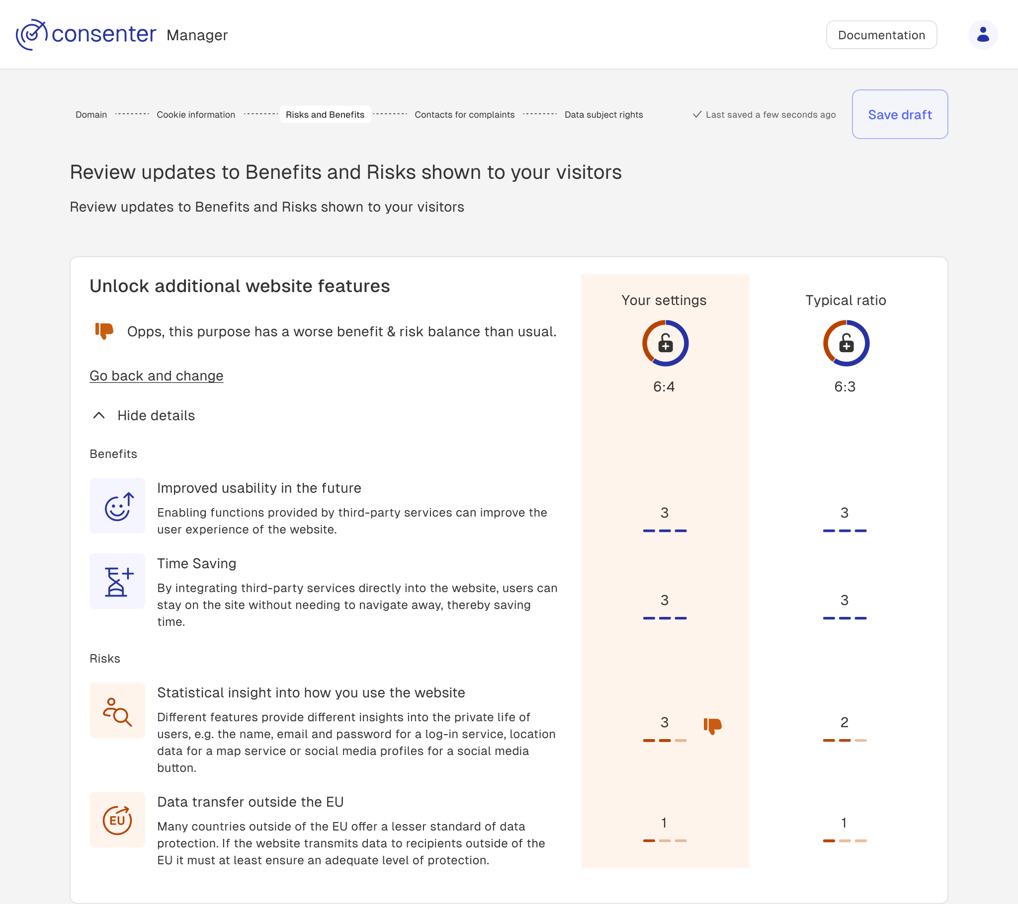This screenshot has height=904, width=1018.
Task: Click the Time Saving hourglass icon
Action: tap(117, 582)
